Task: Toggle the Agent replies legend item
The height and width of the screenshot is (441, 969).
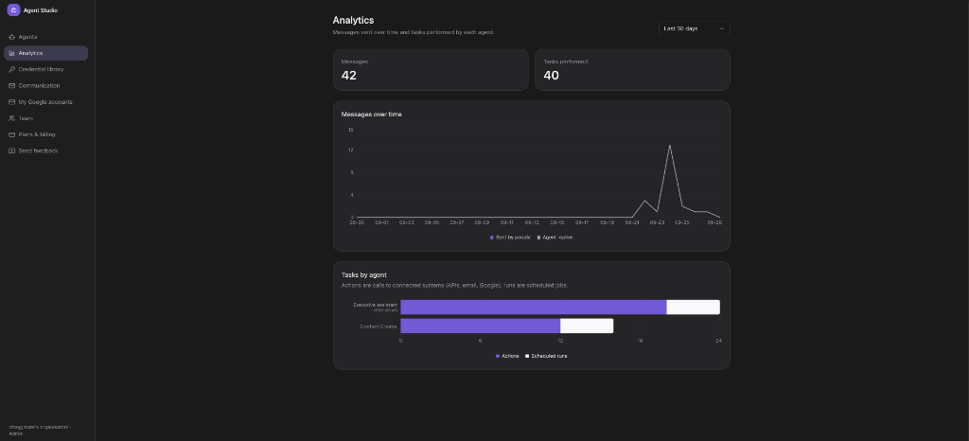Action: (x=555, y=238)
